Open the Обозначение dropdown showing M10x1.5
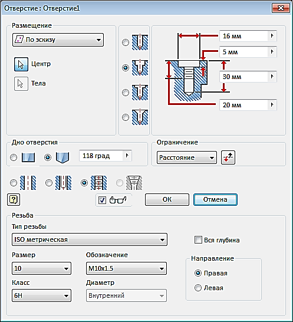Screen dimensions: 293x322 (x=126, y=268)
